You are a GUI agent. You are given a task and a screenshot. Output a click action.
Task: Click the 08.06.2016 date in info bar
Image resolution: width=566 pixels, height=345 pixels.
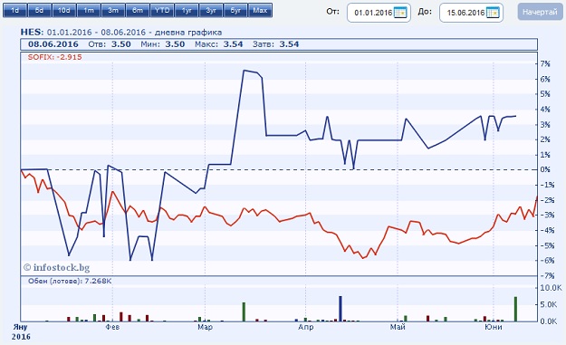click(x=53, y=44)
